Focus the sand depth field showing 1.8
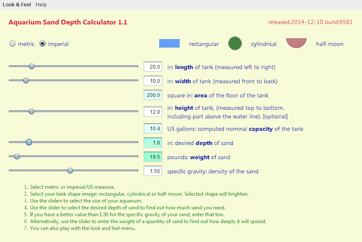 pyautogui.click(x=153, y=143)
